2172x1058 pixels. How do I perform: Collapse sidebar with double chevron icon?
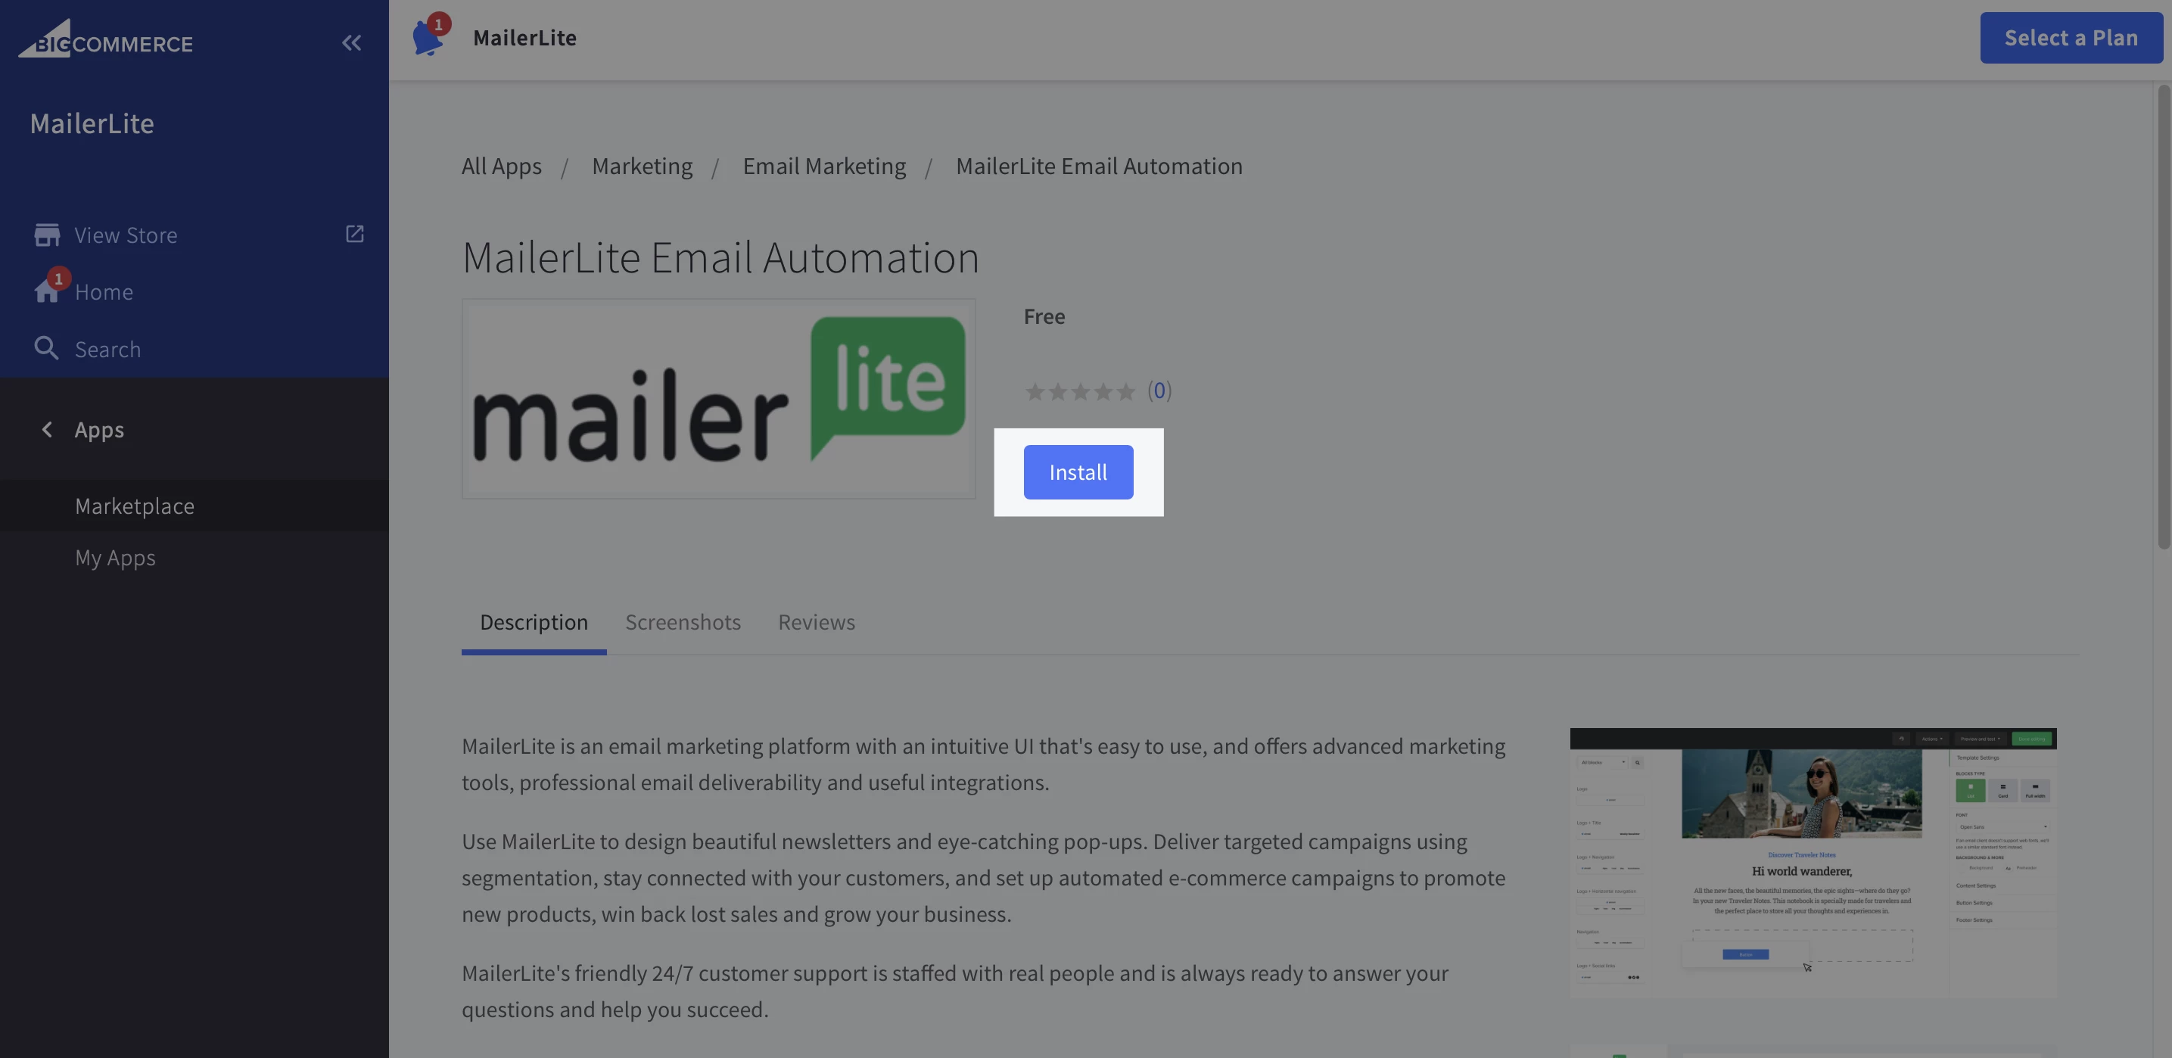pos(352,43)
